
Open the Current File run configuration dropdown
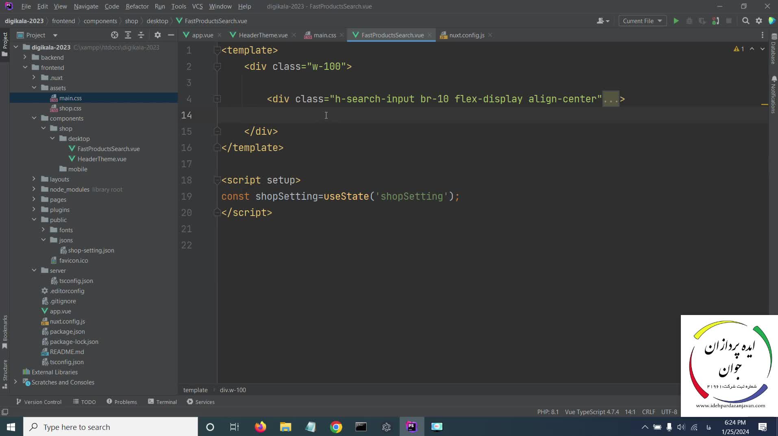point(642,21)
